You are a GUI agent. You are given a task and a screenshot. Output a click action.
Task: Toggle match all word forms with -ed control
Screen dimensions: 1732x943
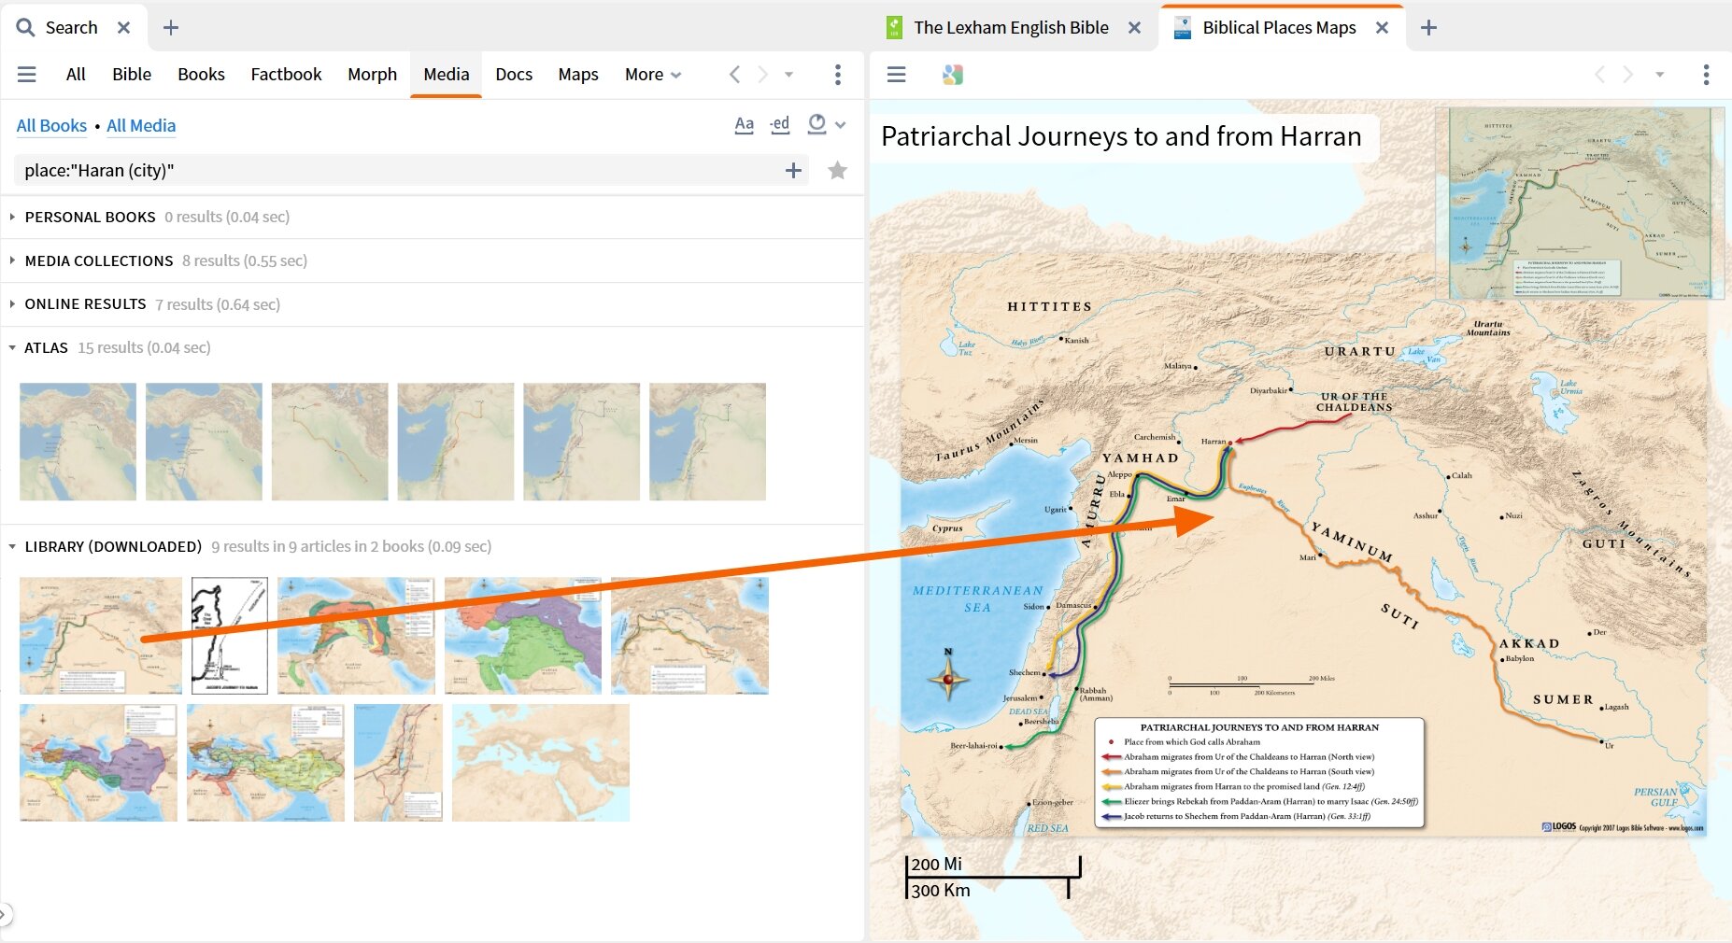(780, 124)
